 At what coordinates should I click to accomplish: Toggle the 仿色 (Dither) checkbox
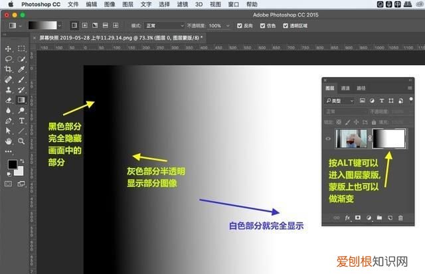coord(262,26)
